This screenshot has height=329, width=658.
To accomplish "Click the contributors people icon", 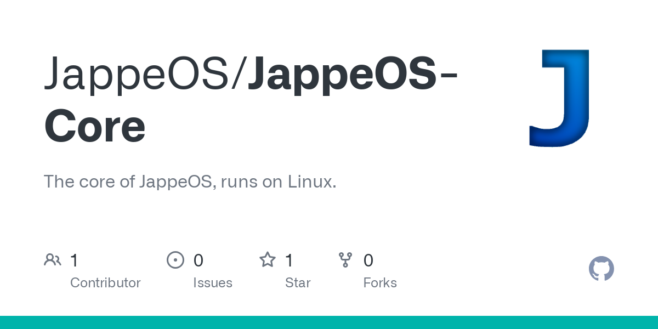I will pyautogui.click(x=53, y=259).
